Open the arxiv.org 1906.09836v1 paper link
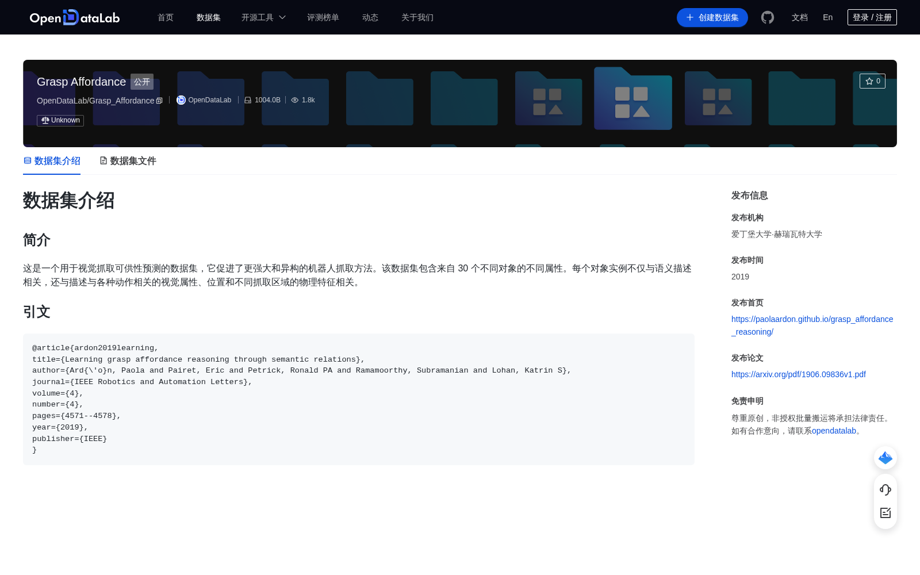 pyautogui.click(x=799, y=374)
